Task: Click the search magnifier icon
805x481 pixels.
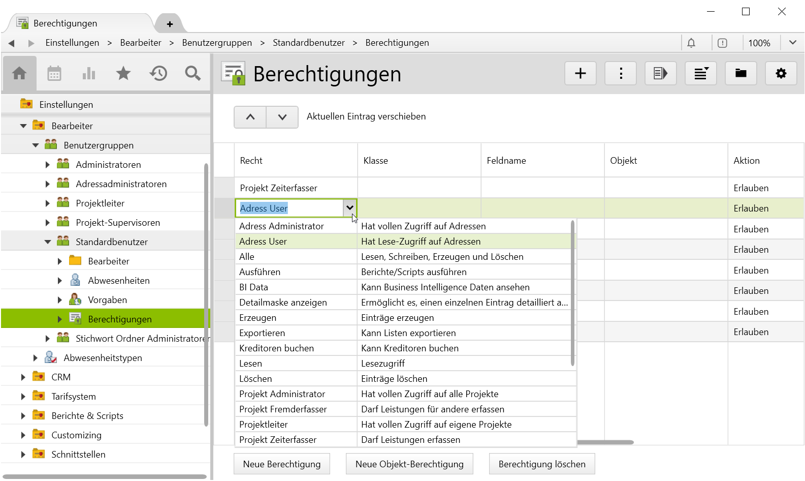Action: (192, 74)
